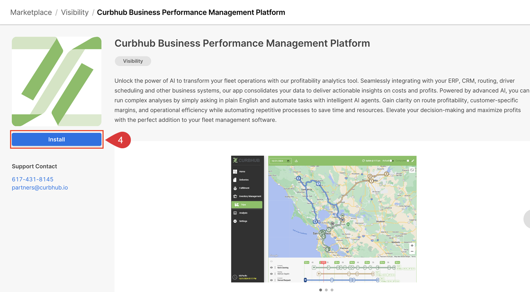Click the pencil edit icon in preview

pos(413,161)
